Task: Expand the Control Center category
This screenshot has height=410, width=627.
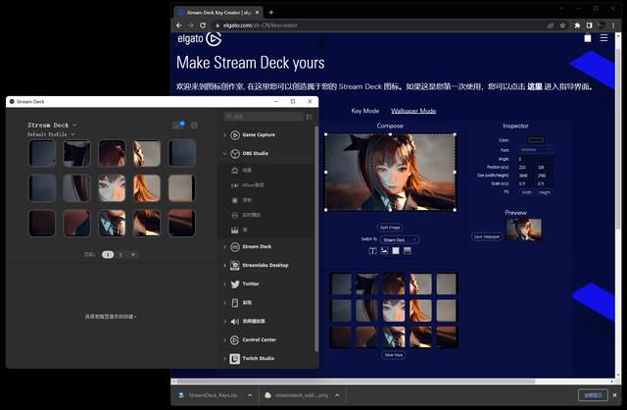Action: pos(224,340)
